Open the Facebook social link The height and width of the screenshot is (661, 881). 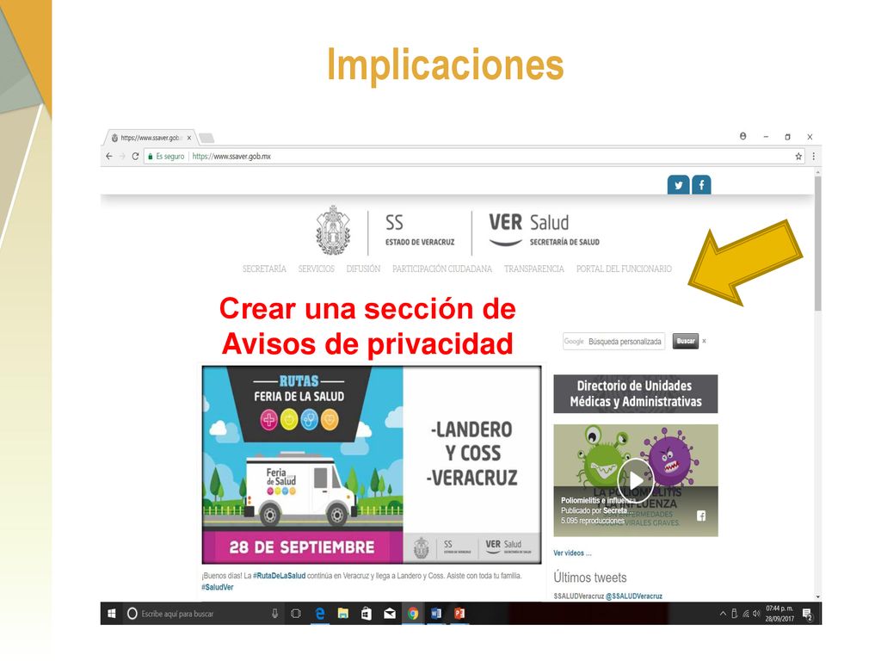pos(701,185)
